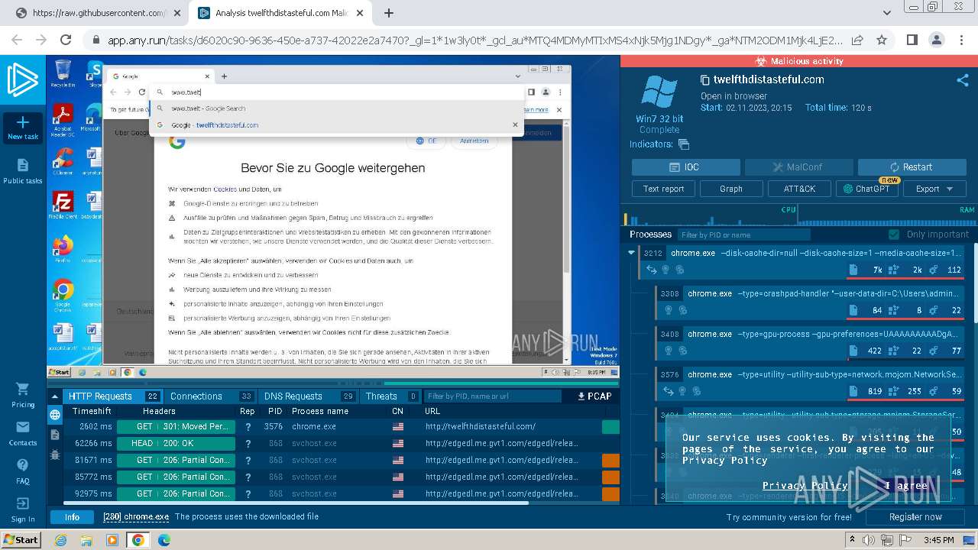Reload the outer browser page
This screenshot has height=550, width=978.
pos(66,40)
